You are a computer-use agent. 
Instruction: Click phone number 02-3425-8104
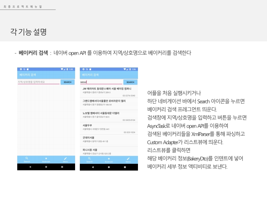coord(129,120)
